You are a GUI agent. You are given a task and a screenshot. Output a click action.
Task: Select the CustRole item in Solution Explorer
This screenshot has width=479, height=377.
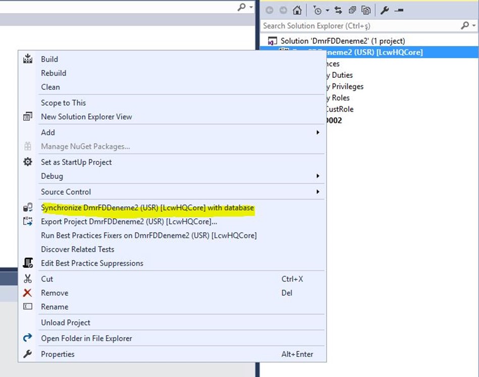[x=340, y=109]
